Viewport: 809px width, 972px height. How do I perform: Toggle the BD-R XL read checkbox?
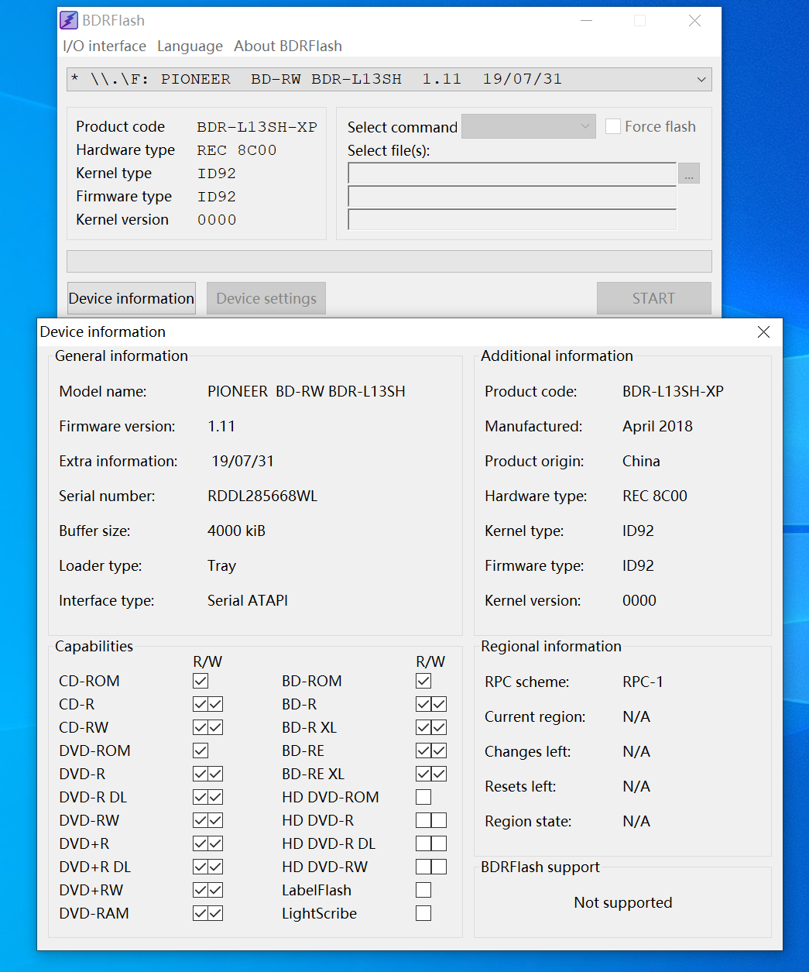423,727
